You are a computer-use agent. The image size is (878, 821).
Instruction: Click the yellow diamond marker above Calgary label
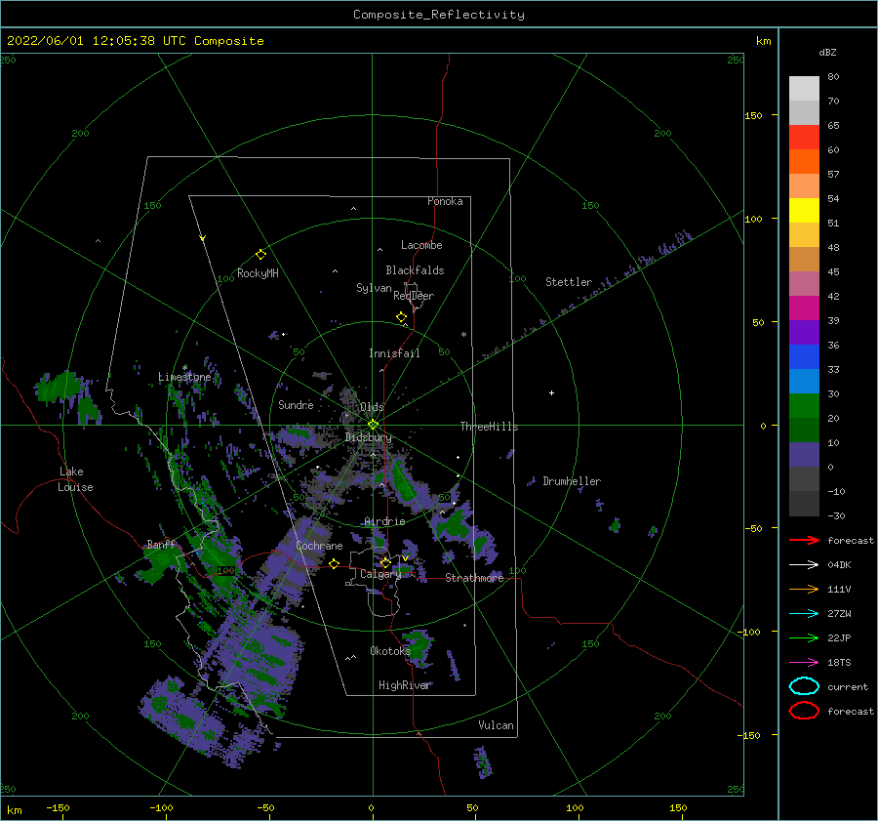click(x=385, y=562)
